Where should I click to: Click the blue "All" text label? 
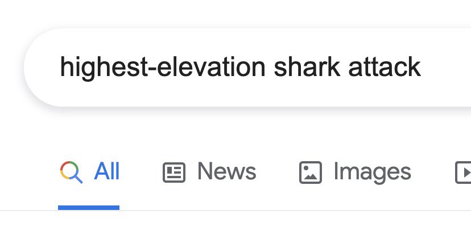(x=107, y=171)
